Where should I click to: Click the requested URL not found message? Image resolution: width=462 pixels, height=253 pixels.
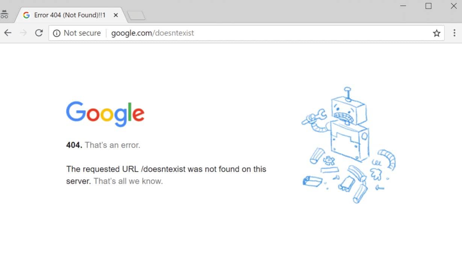click(x=166, y=175)
